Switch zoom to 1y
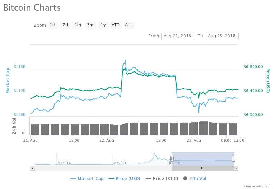Viewport: 276px width, 189px height. 103,25
